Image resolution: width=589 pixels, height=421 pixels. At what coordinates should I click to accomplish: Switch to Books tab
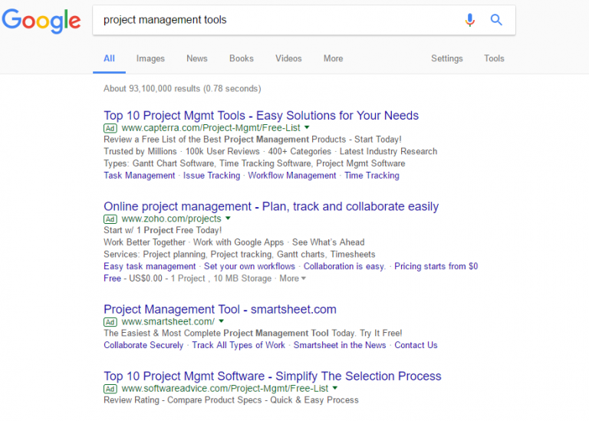coord(242,58)
